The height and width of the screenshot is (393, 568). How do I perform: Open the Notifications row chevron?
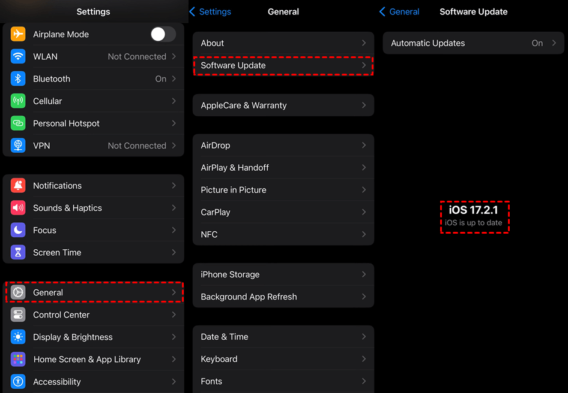(174, 186)
